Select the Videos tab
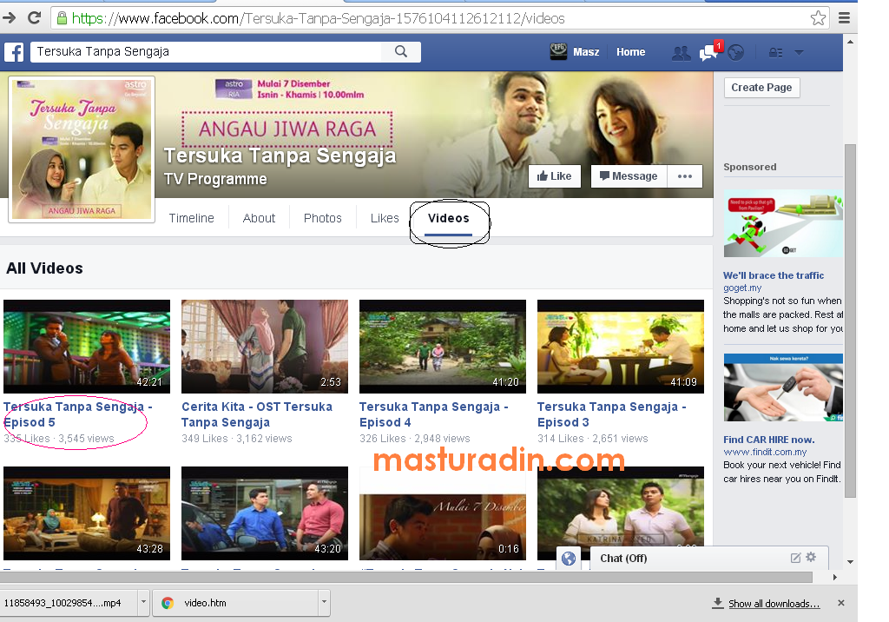889x622 pixels. [x=449, y=219]
